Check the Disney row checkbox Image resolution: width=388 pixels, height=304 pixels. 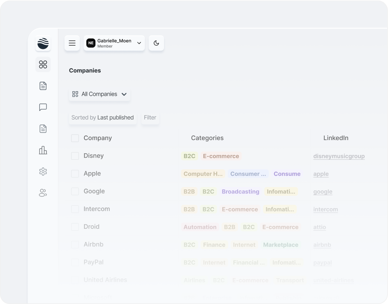click(75, 156)
